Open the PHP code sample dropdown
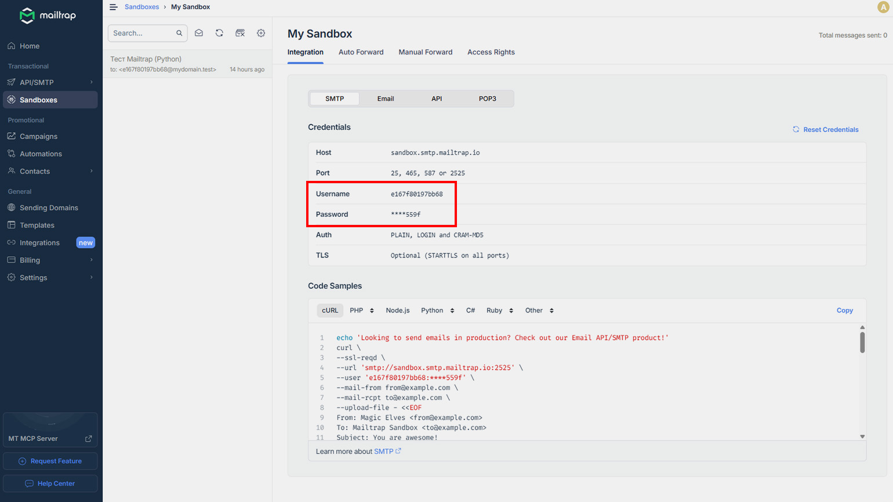Viewport: 893px width, 502px height. point(362,311)
